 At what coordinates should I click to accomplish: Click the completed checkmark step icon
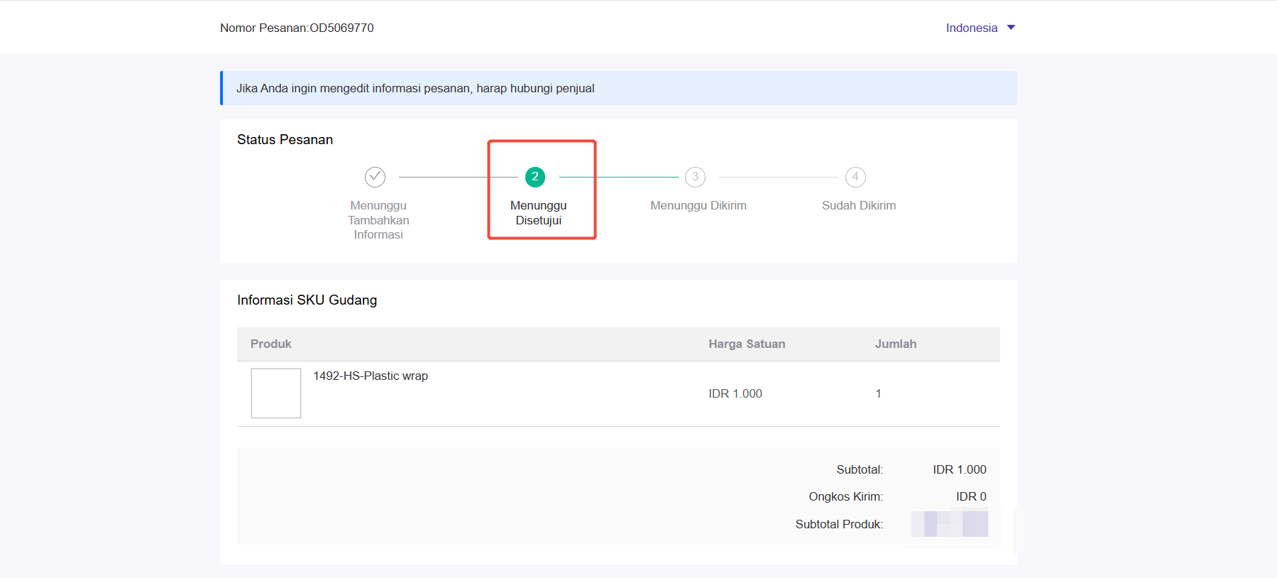[x=375, y=177]
